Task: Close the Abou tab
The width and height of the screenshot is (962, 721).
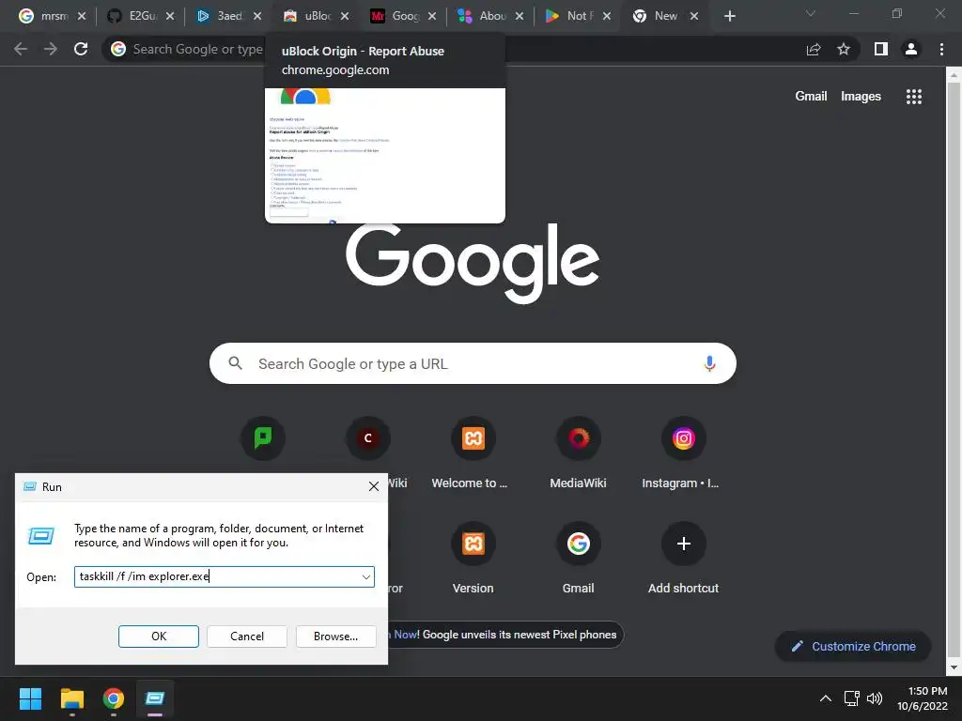Action: click(520, 16)
